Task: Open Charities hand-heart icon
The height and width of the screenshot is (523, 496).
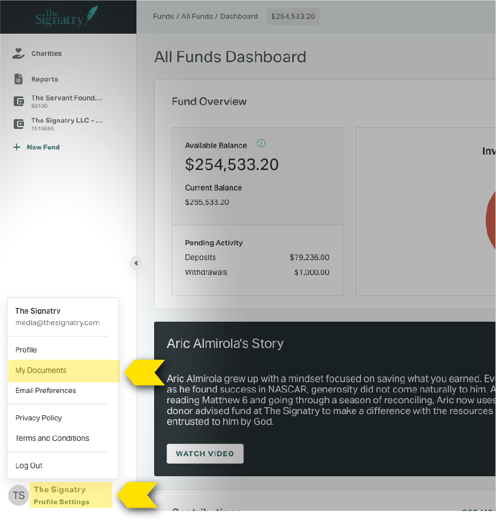Action: coord(18,54)
